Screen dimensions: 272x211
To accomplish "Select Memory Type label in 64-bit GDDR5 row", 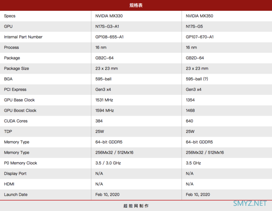I will tap(17, 142).
